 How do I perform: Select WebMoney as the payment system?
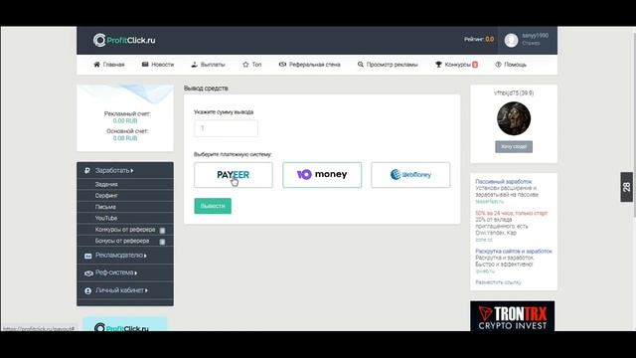[x=410, y=175]
